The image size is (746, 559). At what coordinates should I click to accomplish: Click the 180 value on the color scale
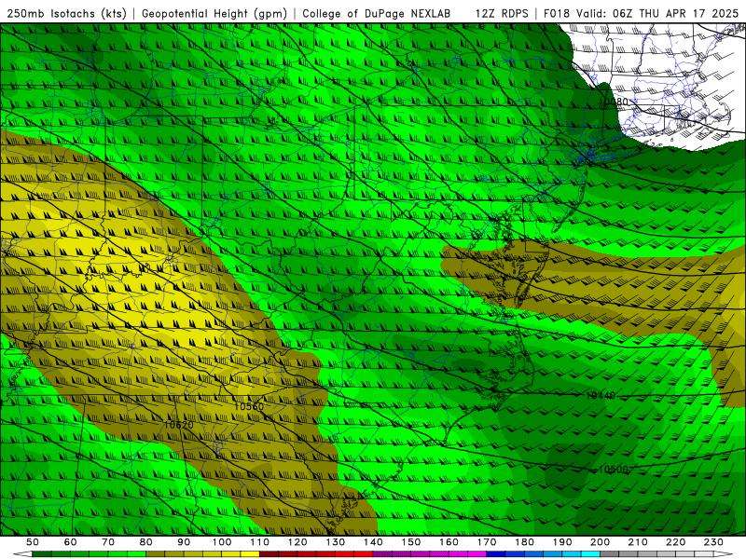pos(524,542)
